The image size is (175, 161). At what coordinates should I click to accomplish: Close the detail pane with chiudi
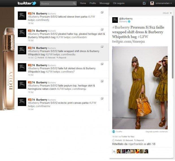(x=167, y=13)
